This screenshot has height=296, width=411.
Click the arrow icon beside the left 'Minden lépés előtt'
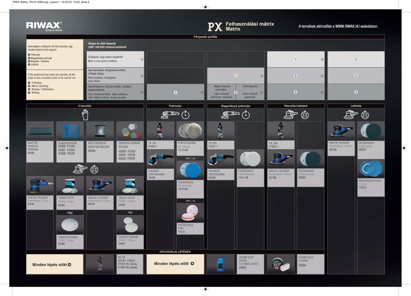[69, 265]
